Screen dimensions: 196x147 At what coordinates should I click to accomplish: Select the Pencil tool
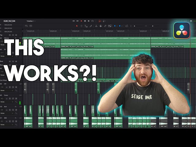click(x=91, y=26)
